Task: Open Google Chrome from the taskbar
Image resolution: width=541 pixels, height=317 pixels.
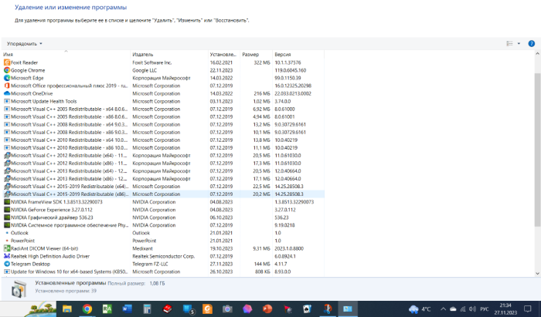Action: pyautogui.click(x=87, y=309)
